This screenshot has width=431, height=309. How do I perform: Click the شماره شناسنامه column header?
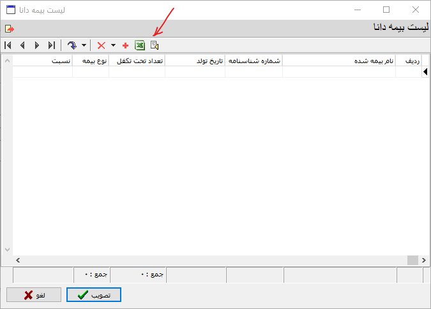pyautogui.click(x=254, y=61)
